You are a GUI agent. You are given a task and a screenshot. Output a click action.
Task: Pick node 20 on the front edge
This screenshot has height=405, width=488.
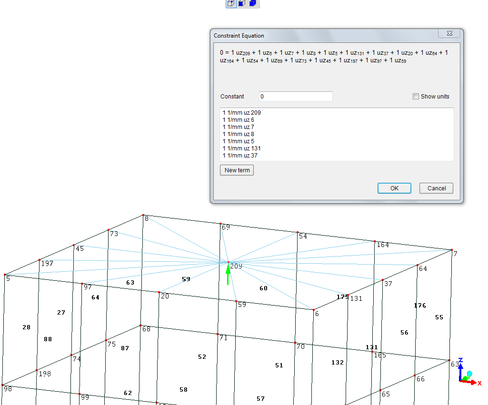(x=159, y=292)
